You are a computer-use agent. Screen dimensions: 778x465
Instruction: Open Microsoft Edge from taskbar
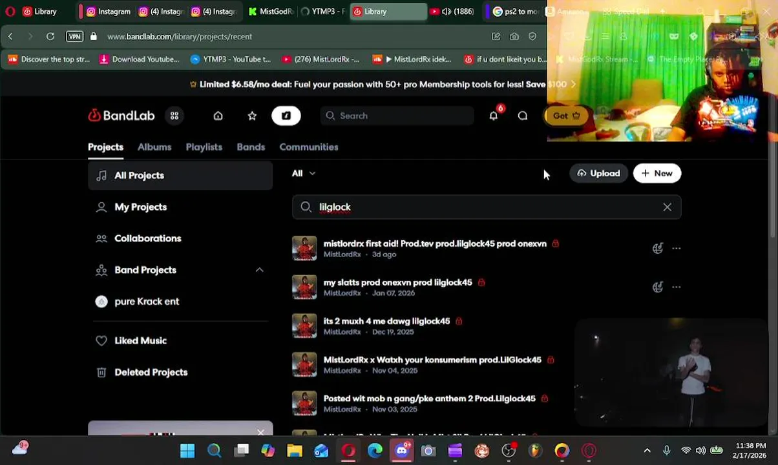tap(375, 450)
